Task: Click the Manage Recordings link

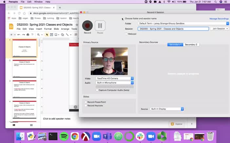Action: click(x=219, y=19)
